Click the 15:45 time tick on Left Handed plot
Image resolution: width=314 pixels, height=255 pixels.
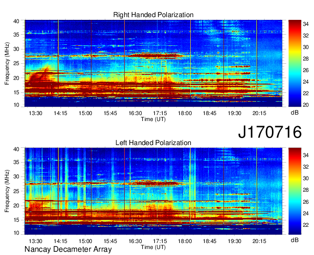[110, 241]
